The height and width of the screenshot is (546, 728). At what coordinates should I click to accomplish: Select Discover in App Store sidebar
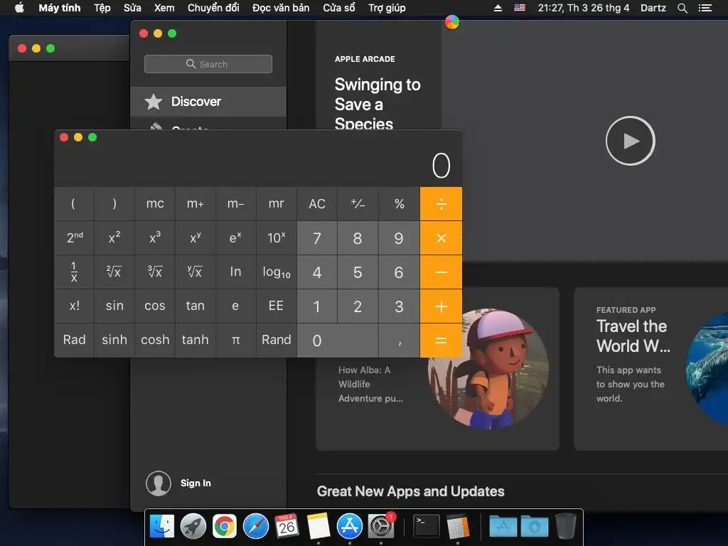(x=208, y=102)
